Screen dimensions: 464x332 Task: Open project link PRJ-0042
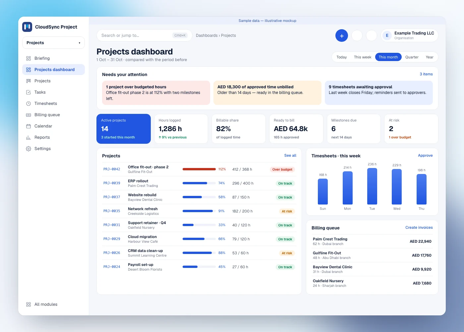click(x=112, y=169)
